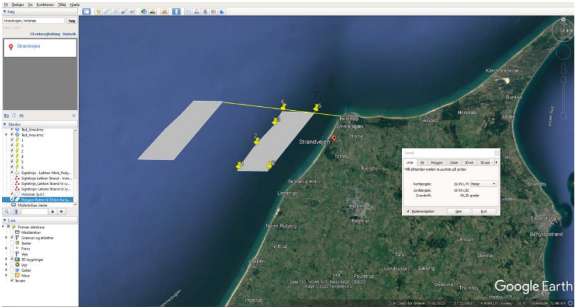Click the Add Placemark pushpin tool

coord(99,12)
